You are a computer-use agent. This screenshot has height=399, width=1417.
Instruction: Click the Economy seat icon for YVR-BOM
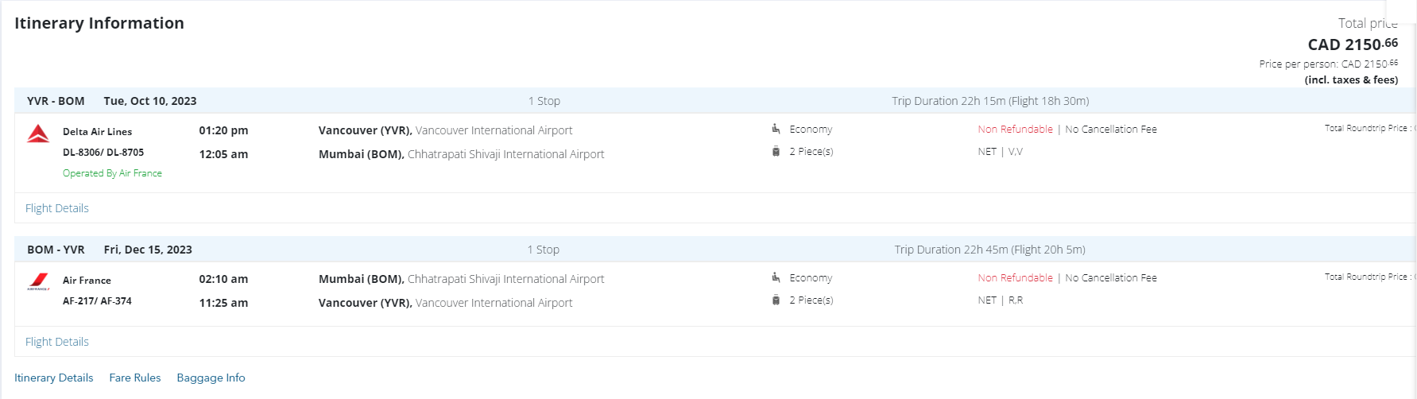pyautogui.click(x=776, y=129)
